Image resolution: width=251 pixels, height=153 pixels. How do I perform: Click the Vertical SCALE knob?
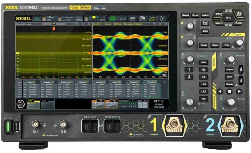(190, 102)
